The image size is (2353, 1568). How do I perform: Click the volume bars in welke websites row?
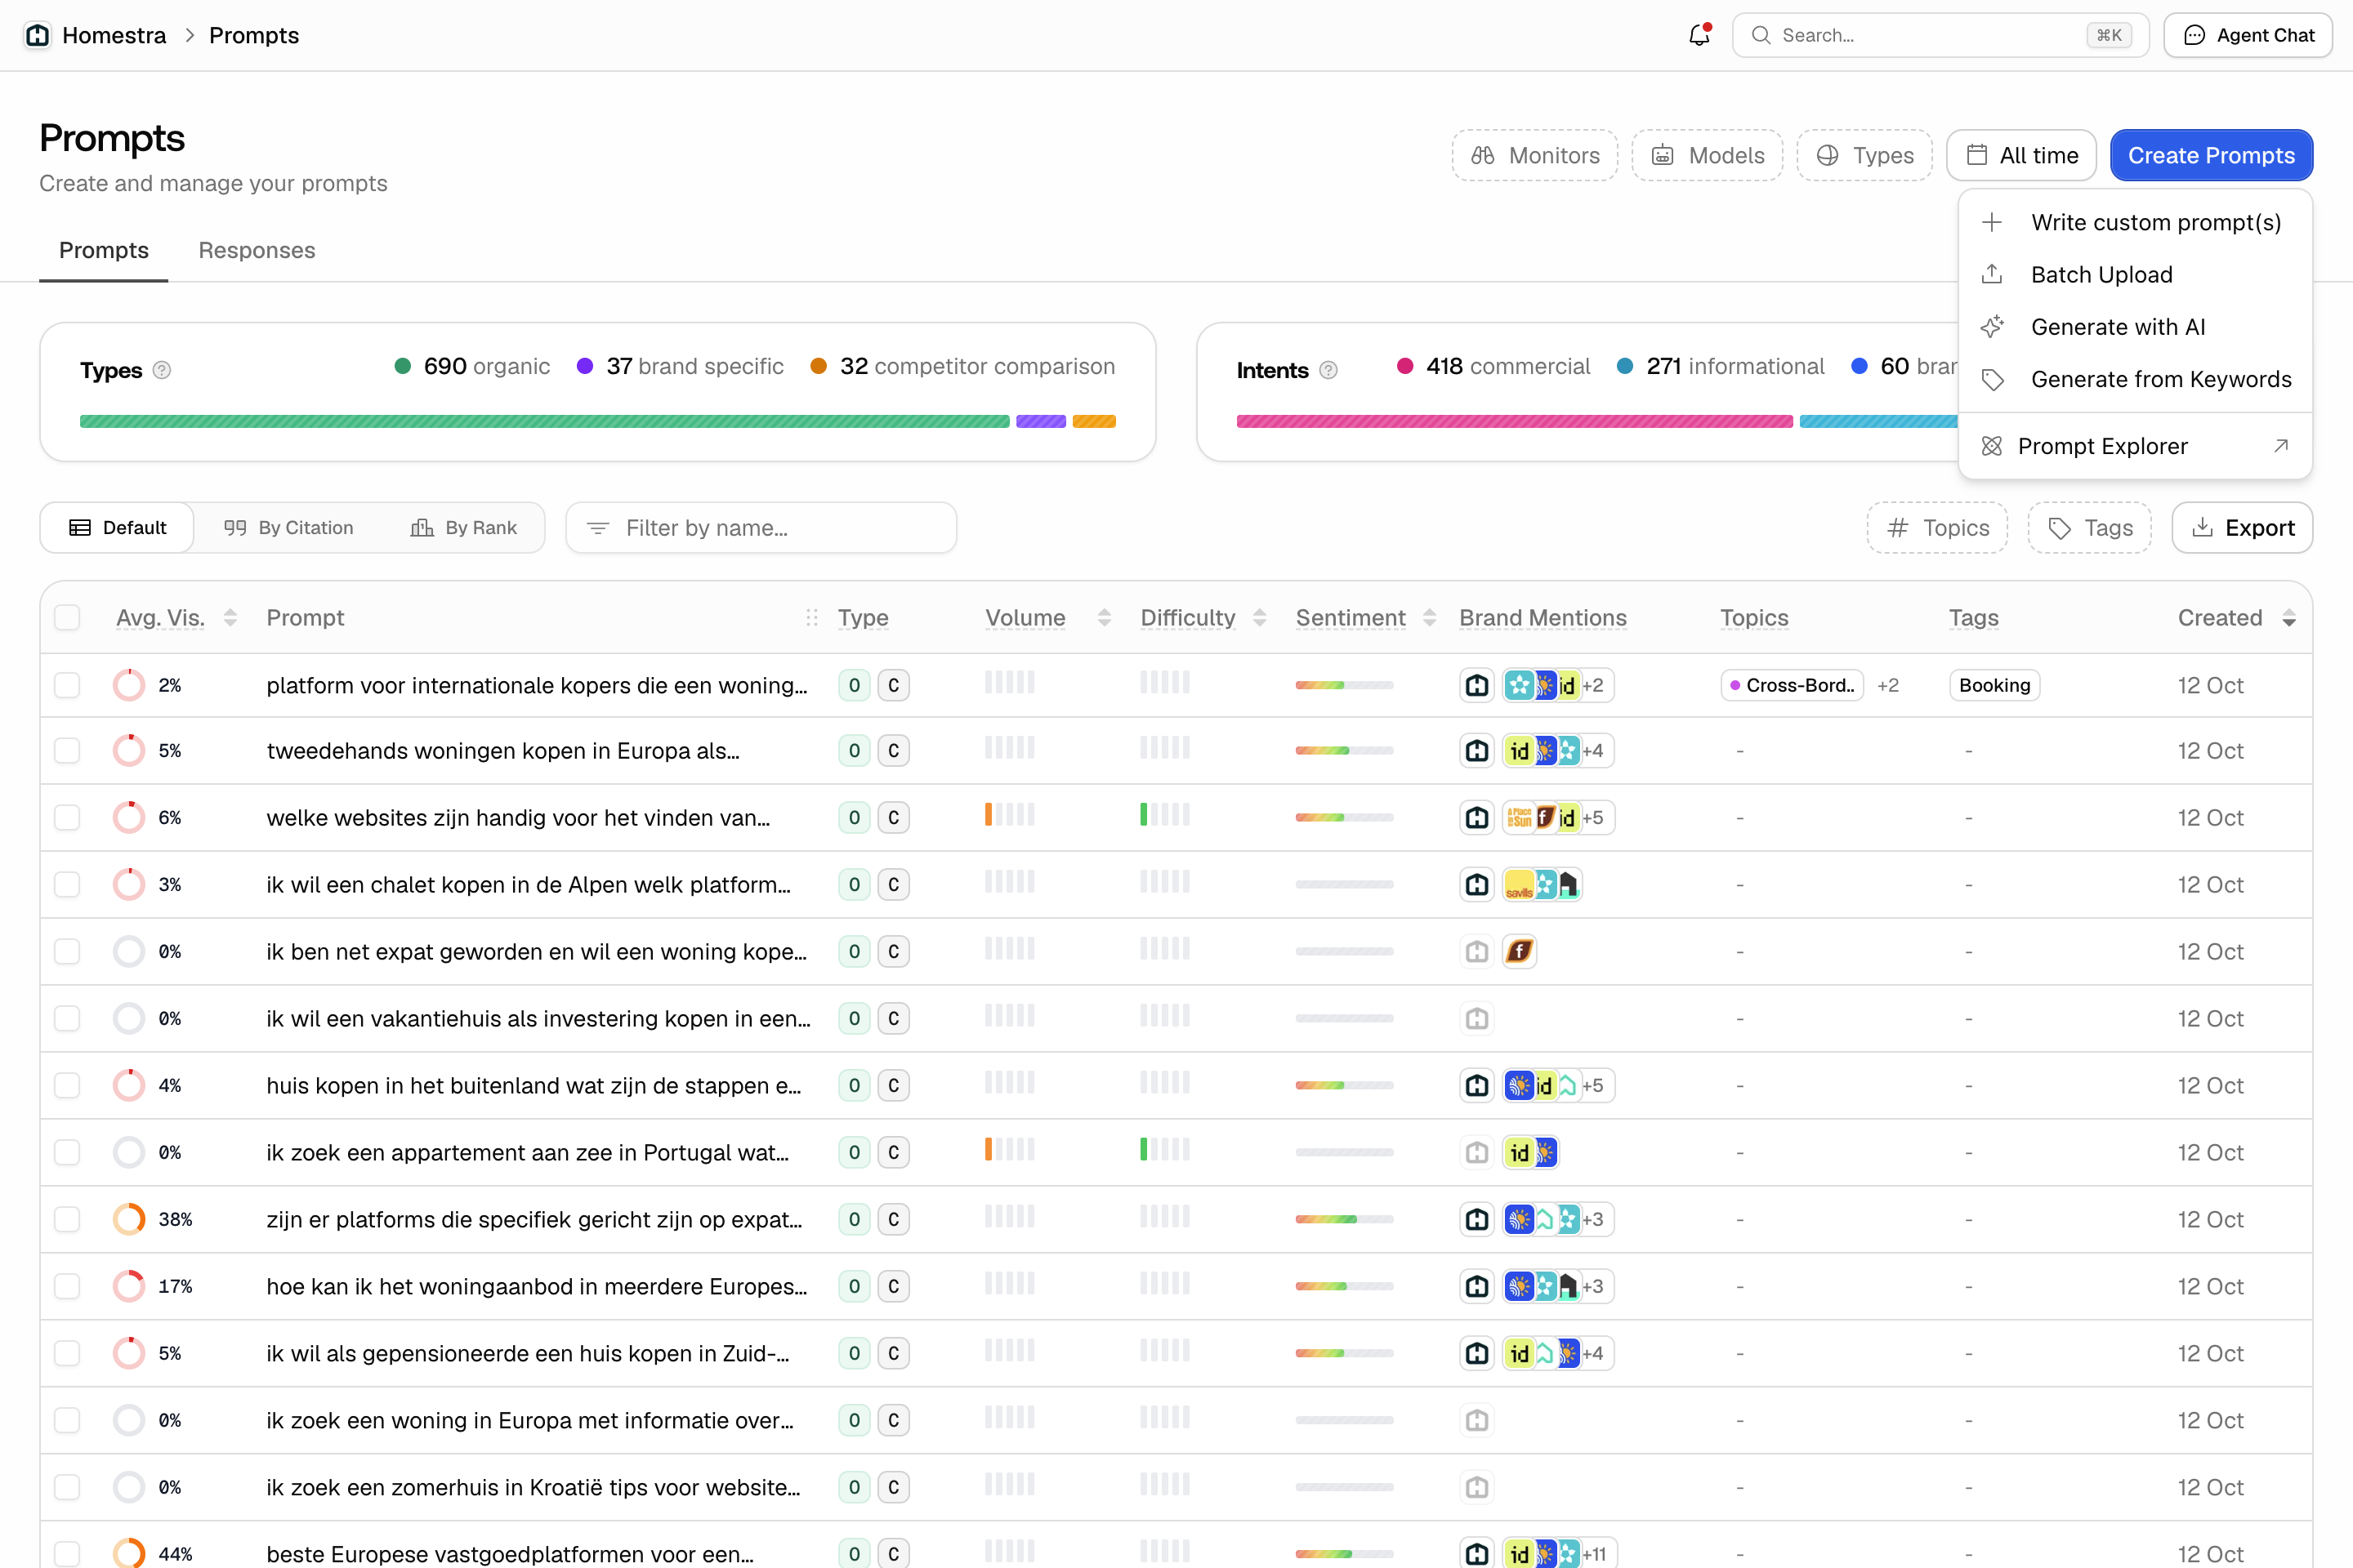pyautogui.click(x=1010, y=815)
